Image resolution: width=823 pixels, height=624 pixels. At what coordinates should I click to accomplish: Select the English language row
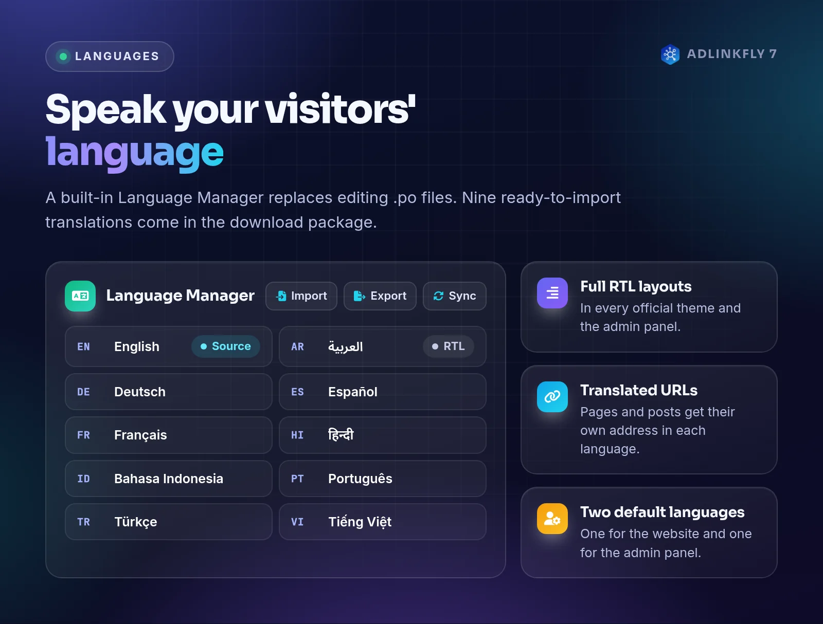click(169, 346)
